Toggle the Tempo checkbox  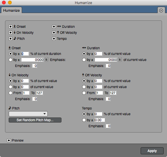54,38
